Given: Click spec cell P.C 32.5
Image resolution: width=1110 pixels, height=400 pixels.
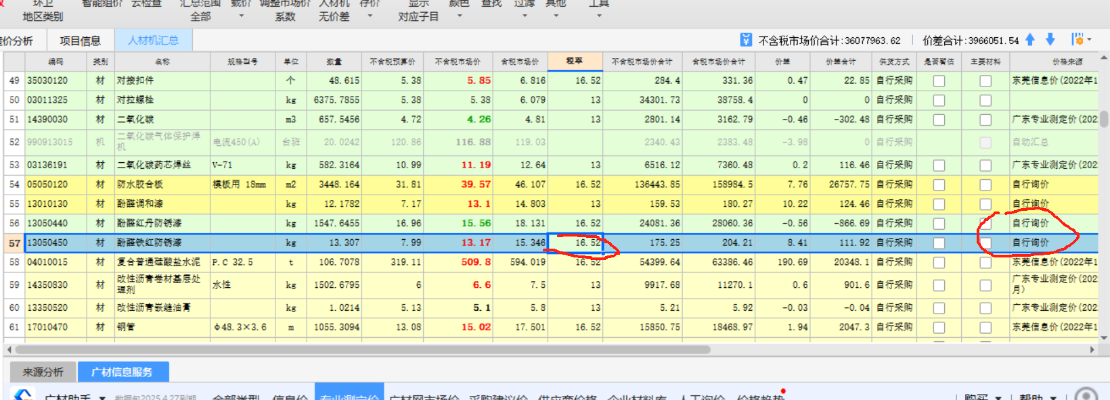Looking at the screenshot, I should [243, 262].
